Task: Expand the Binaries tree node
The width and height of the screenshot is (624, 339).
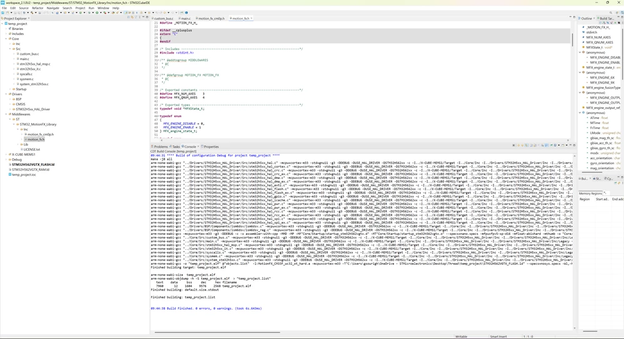Action: point(6,29)
